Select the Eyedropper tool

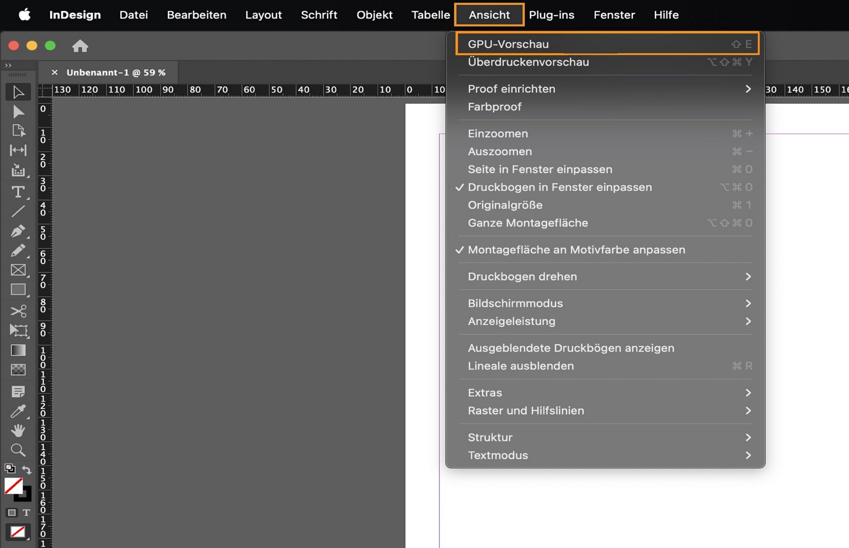(x=18, y=411)
